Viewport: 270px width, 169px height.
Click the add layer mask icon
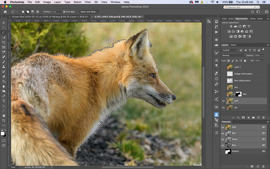[243, 118]
